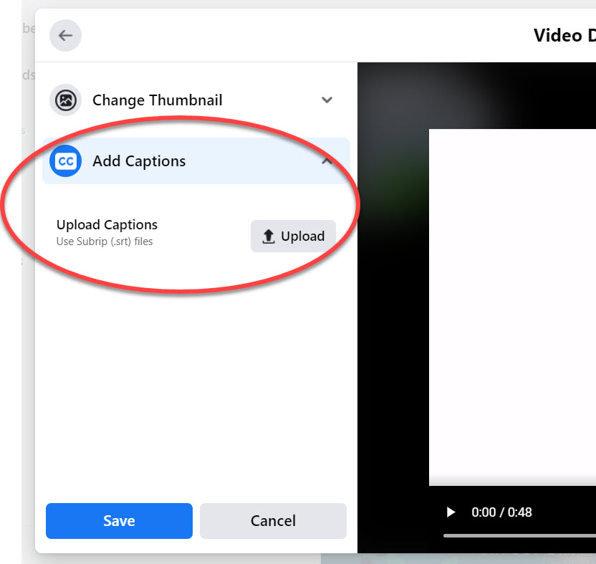Cancel editing the video details

pos(273,521)
